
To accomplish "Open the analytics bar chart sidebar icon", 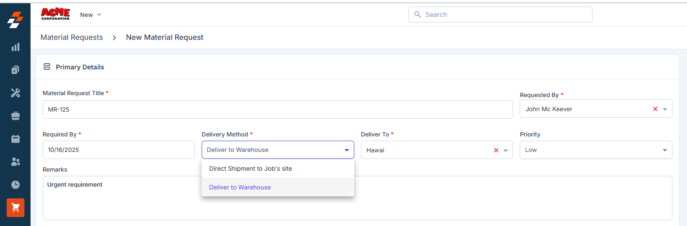I will click(x=16, y=47).
